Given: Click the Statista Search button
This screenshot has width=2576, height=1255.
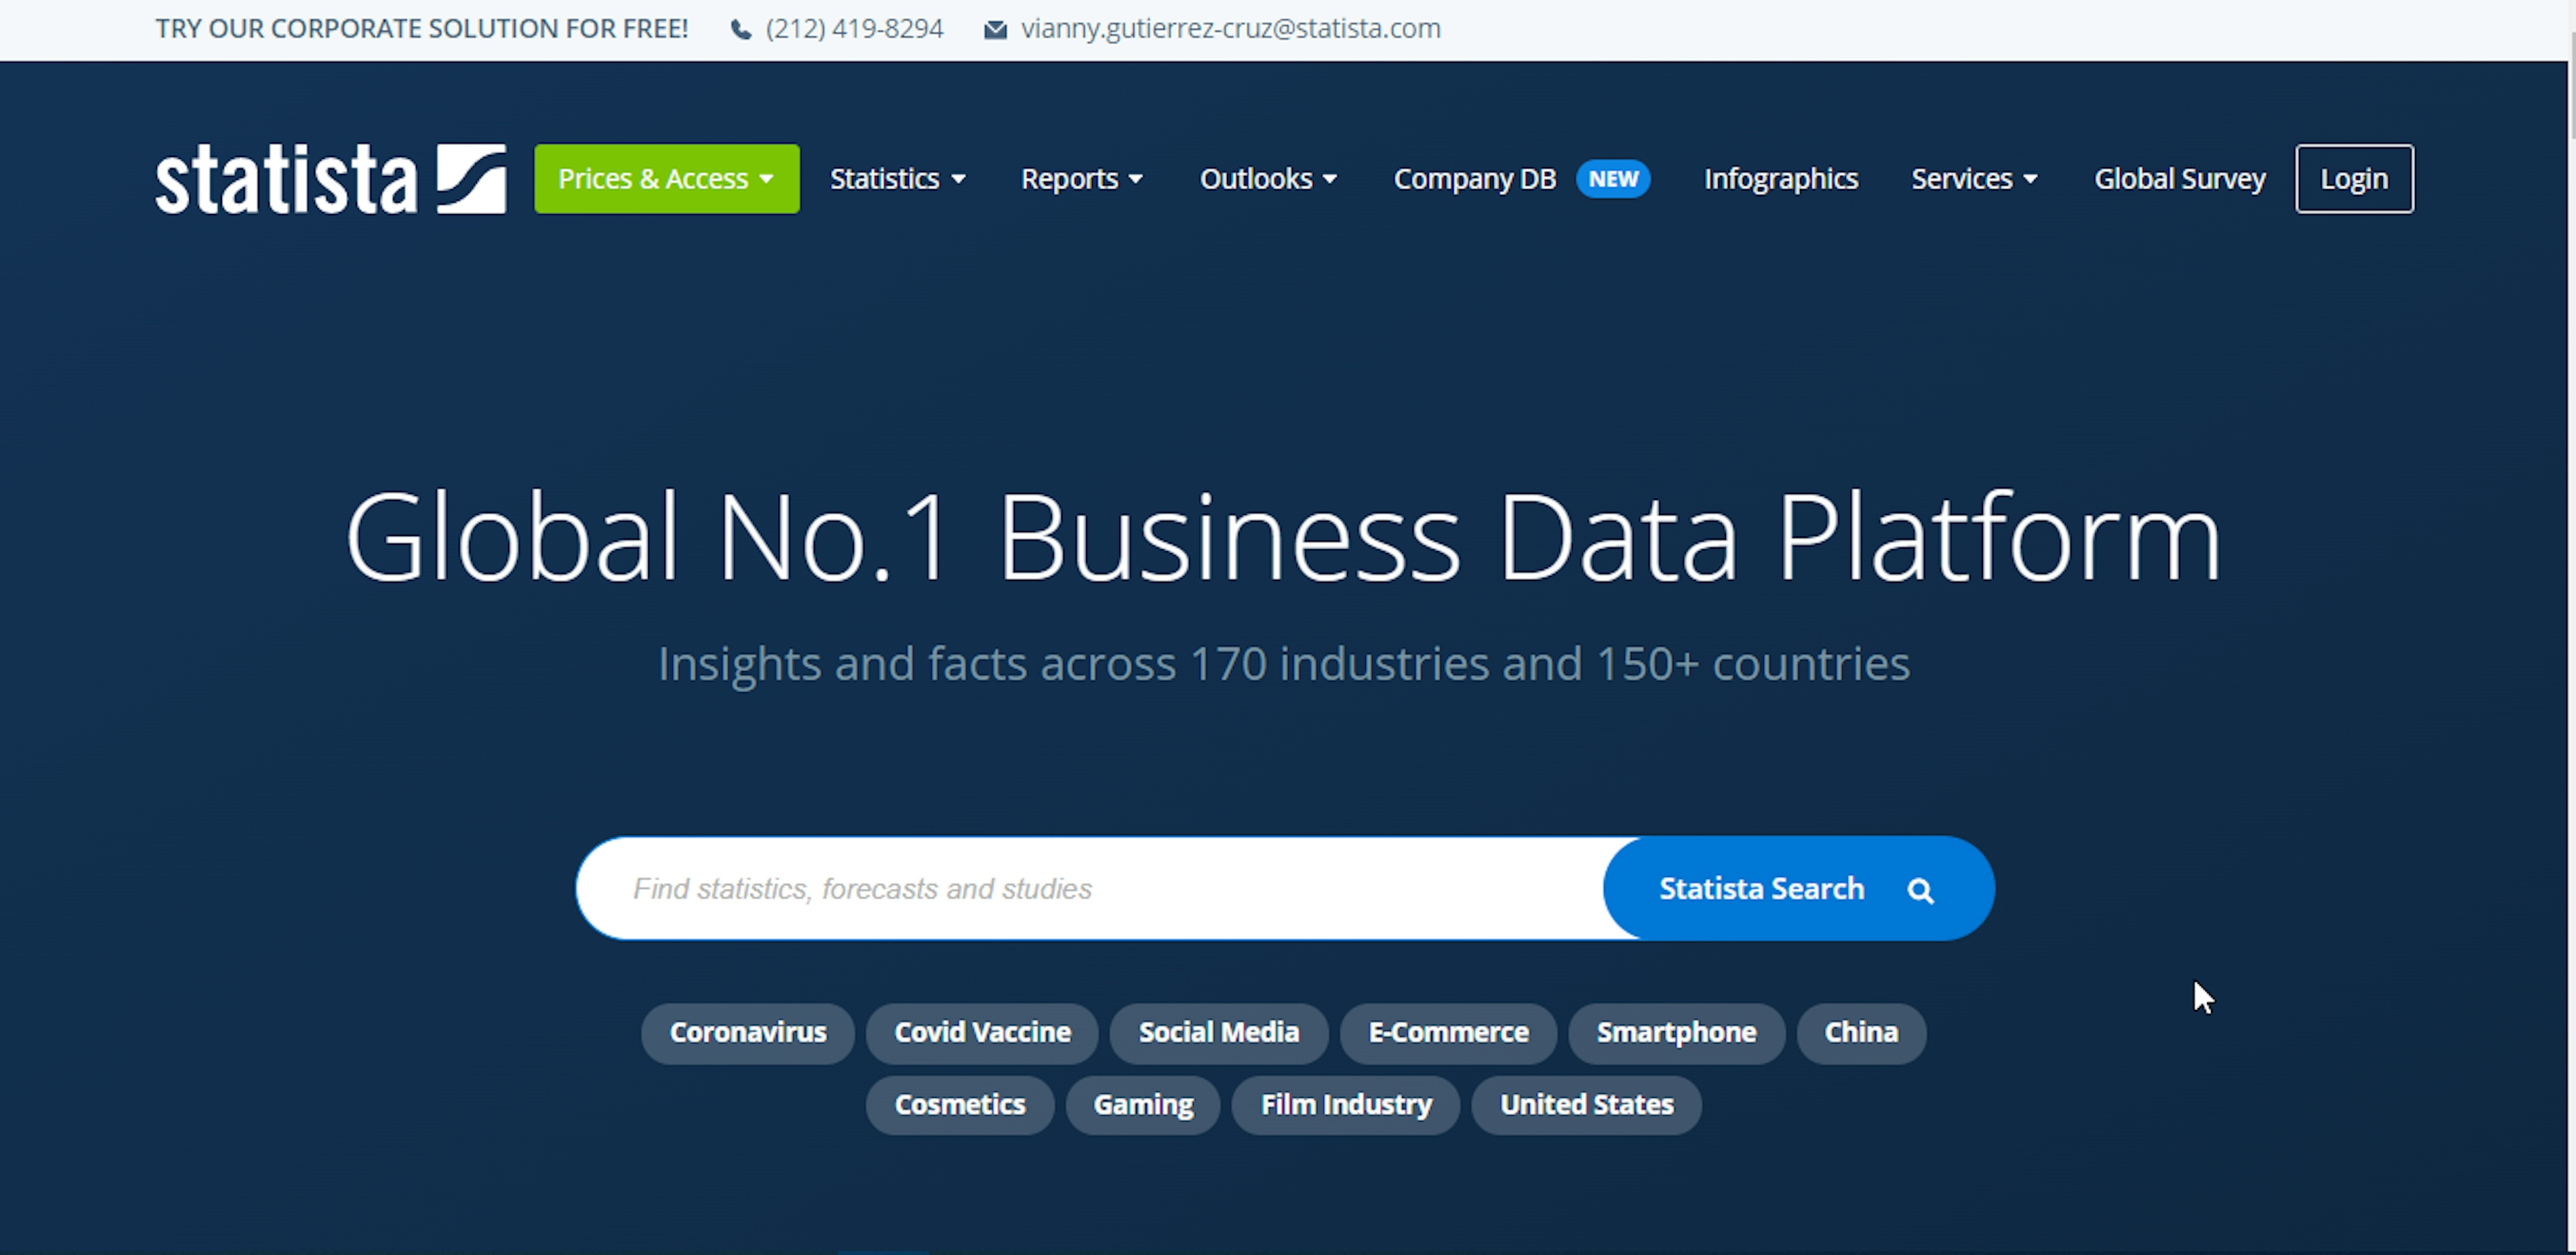Looking at the screenshot, I should point(1798,889).
